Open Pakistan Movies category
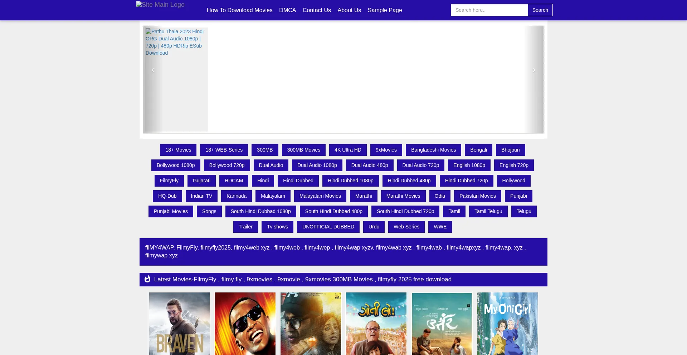Image resolution: width=687 pixels, height=355 pixels. click(478, 196)
